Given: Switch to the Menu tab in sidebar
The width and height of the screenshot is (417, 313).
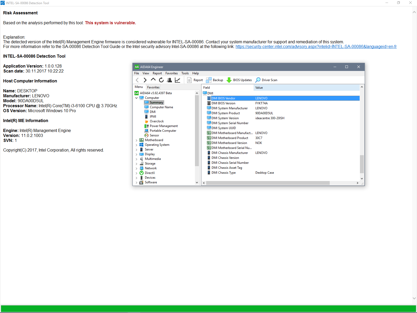Looking at the screenshot, I should [x=139, y=87].
